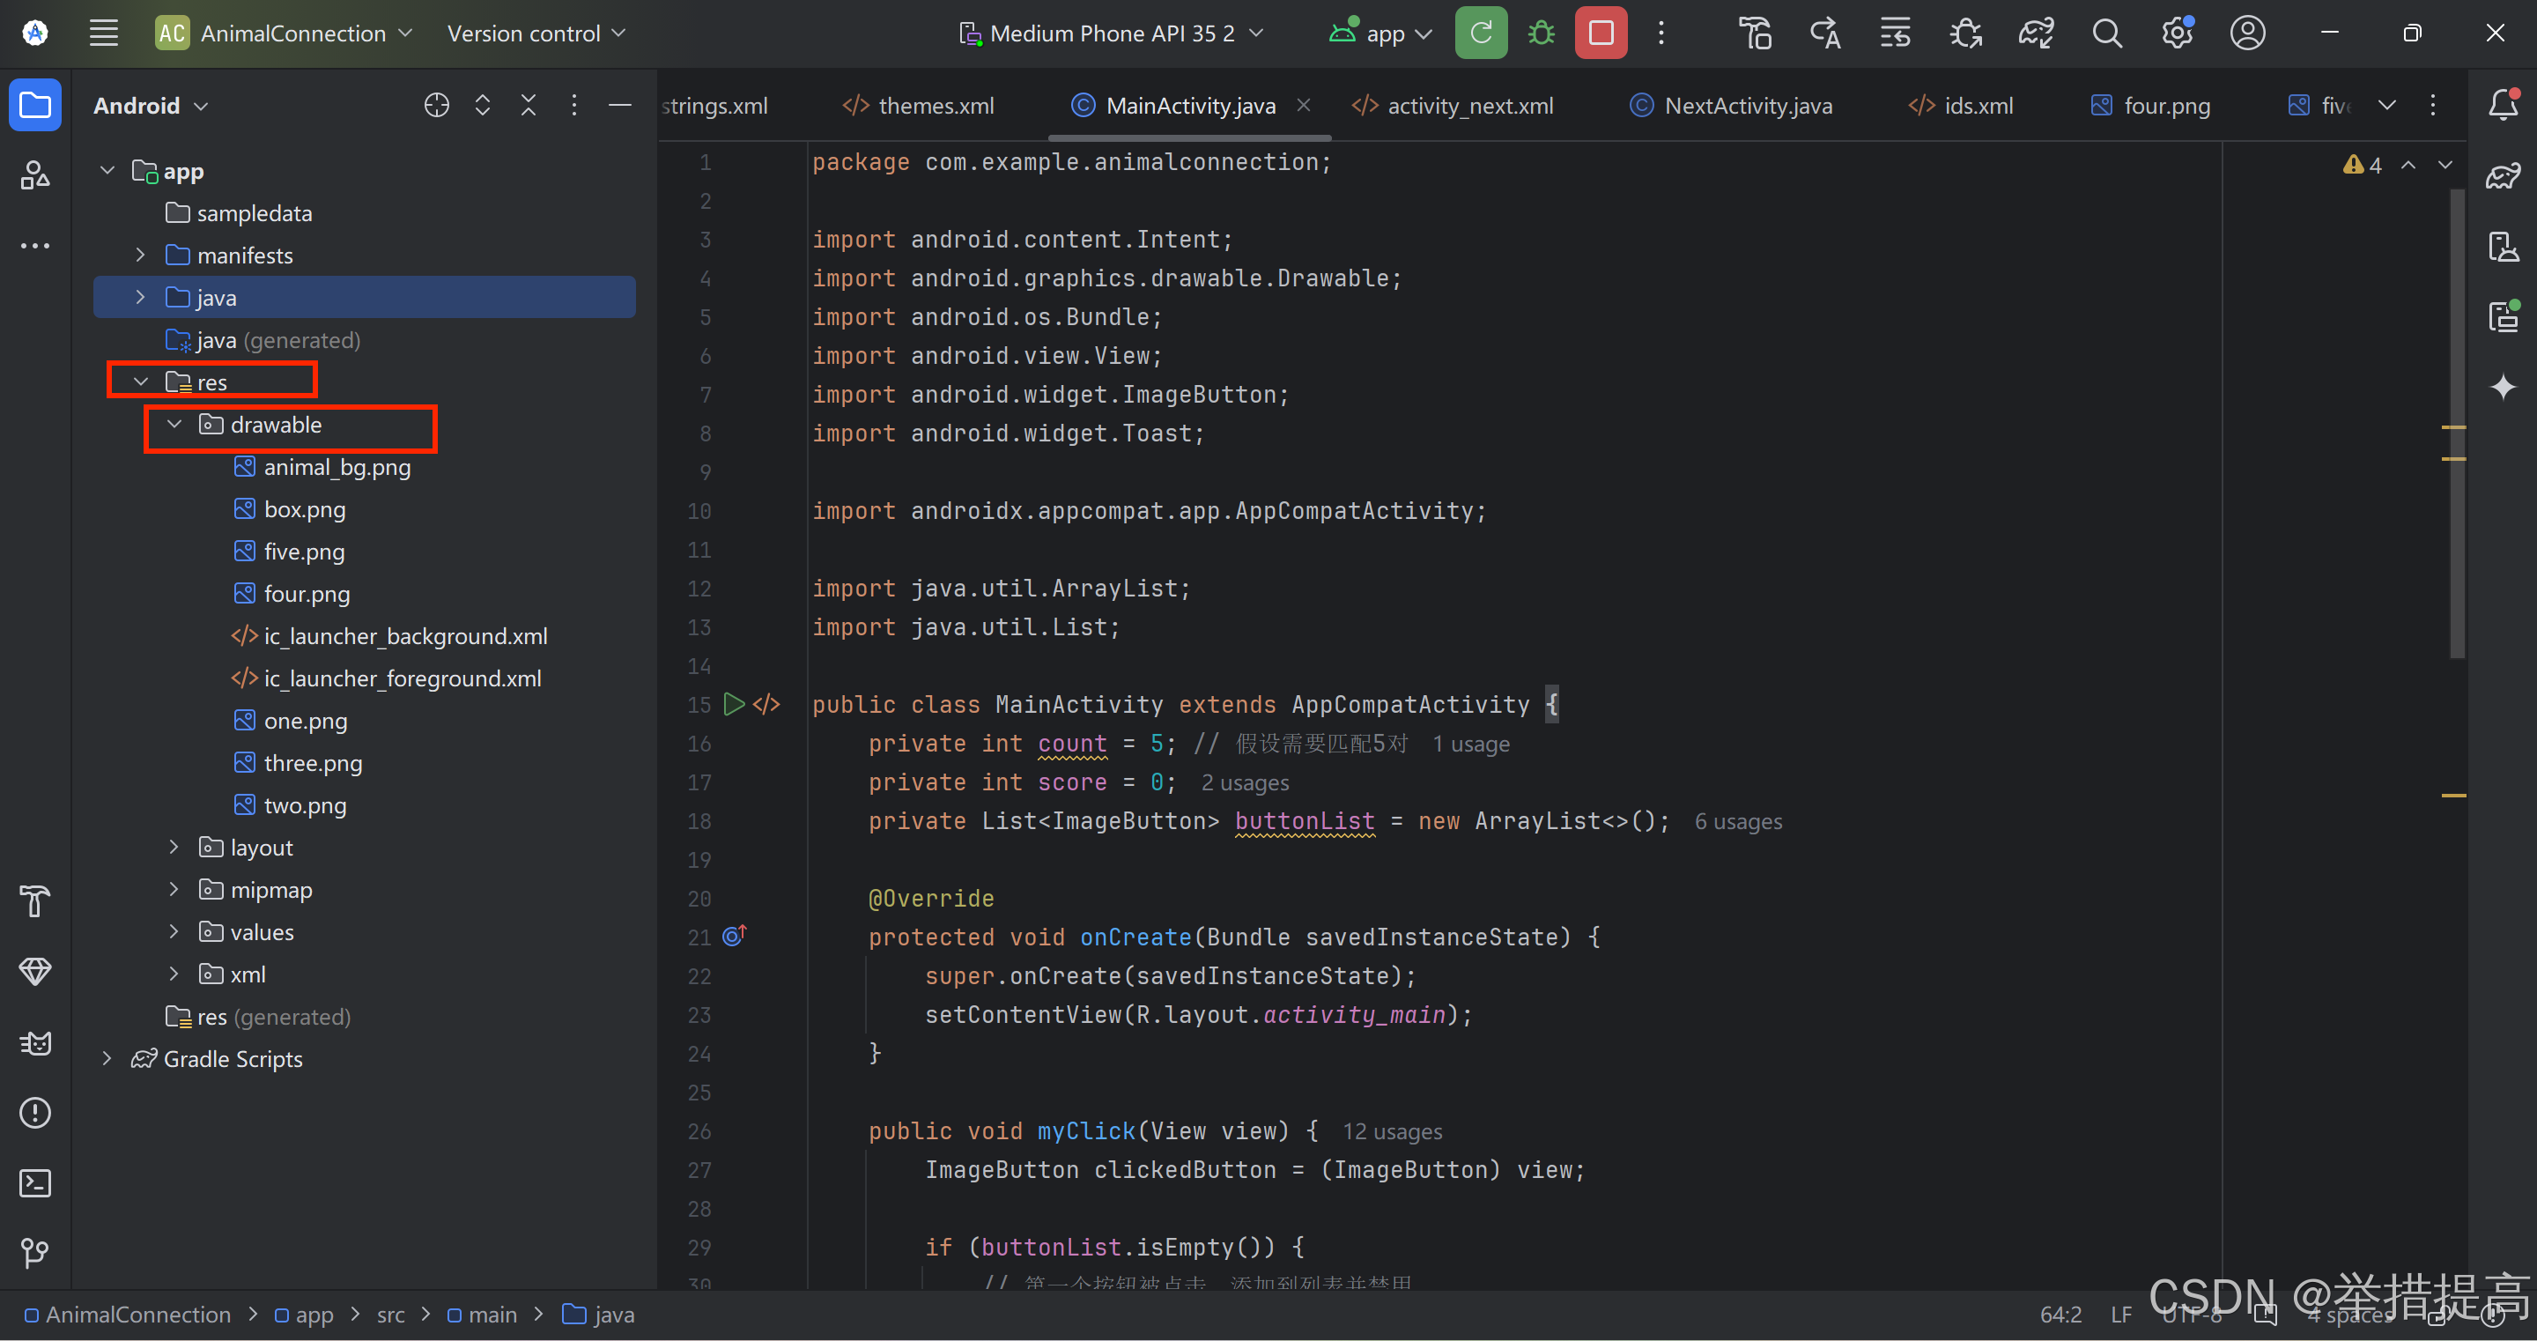Open Medium Phone API 35 device selector
This screenshot has height=1341, width=2537.
[x=1111, y=33]
